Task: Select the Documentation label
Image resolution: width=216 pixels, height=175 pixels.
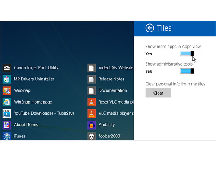Action: tap(113, 90)
